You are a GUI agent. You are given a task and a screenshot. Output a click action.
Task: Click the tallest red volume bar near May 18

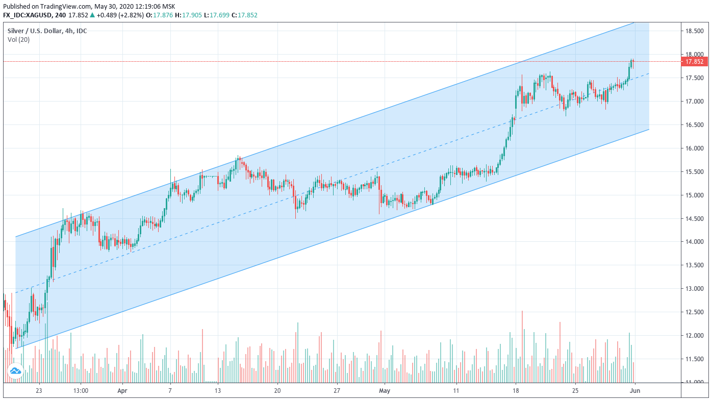pos(522,346)
